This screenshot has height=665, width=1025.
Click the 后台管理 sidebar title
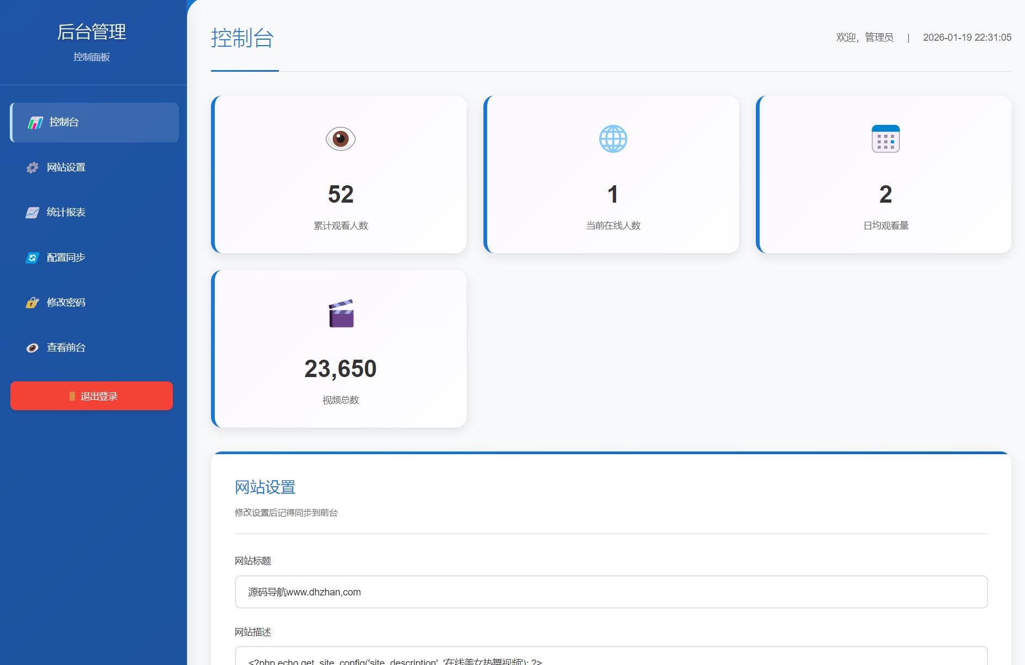point(92,32)
